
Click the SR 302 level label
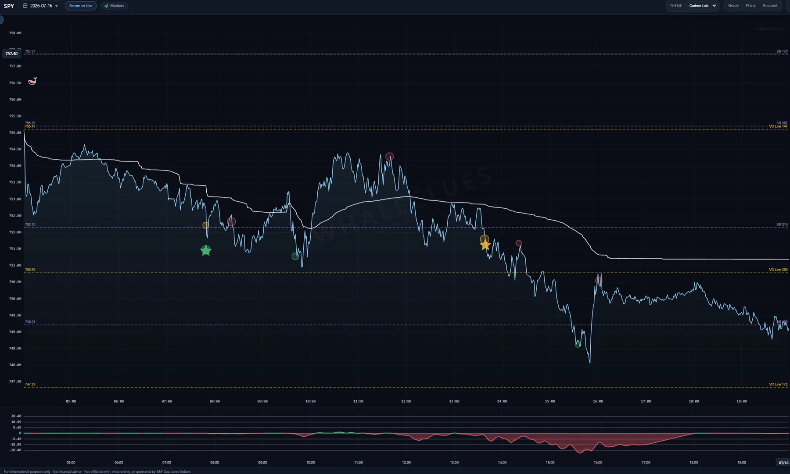point(782,123)
